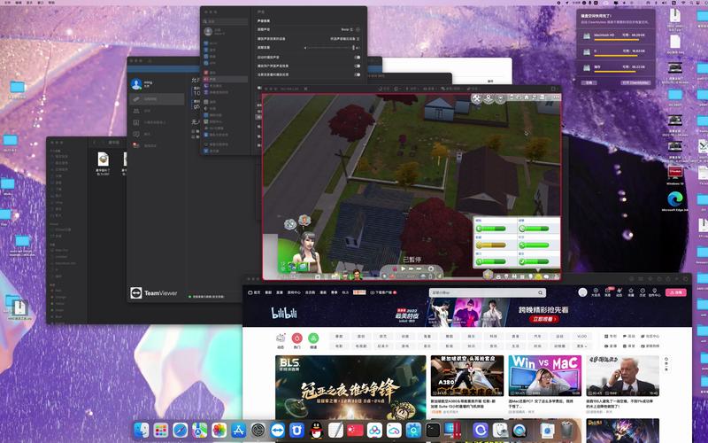This screenshot has width=708, height=443.
Task: Open Sims needs panel energy yellow bar
Action: pos(491,245)
